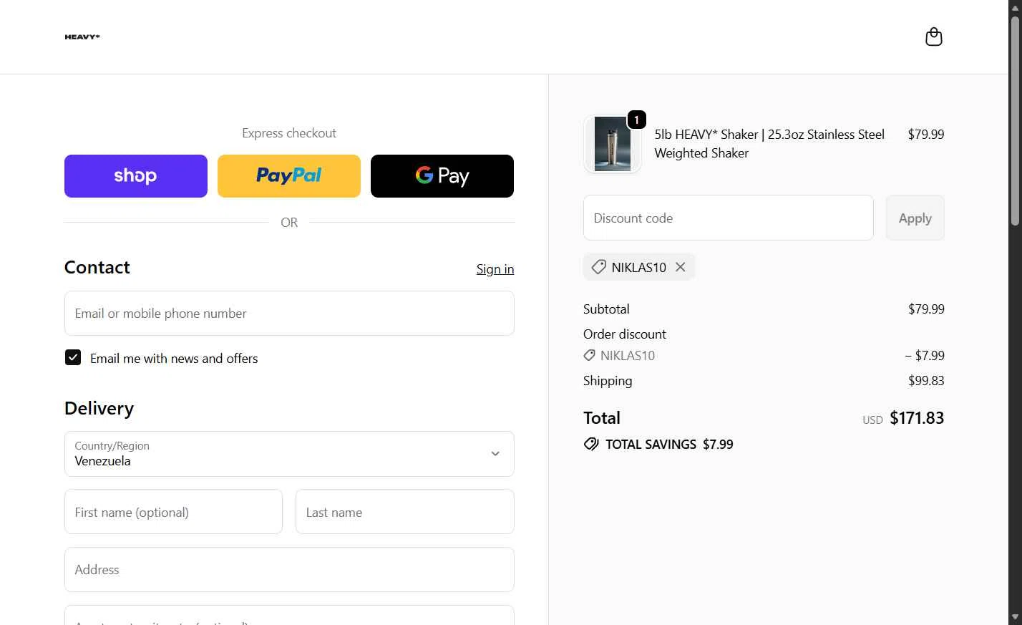
Task: Pay with PayPal express button
Action: [x=289, y=176]
